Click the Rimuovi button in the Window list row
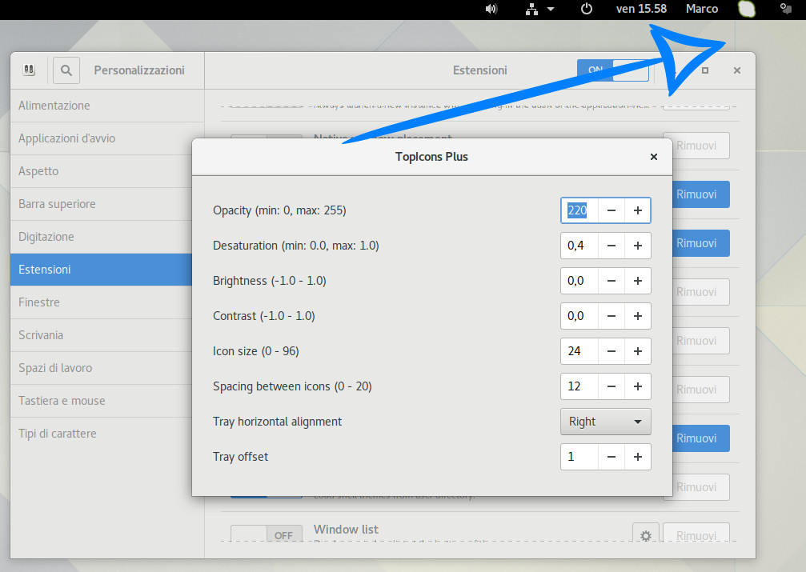The image size is (806, 572). point(696,534)
